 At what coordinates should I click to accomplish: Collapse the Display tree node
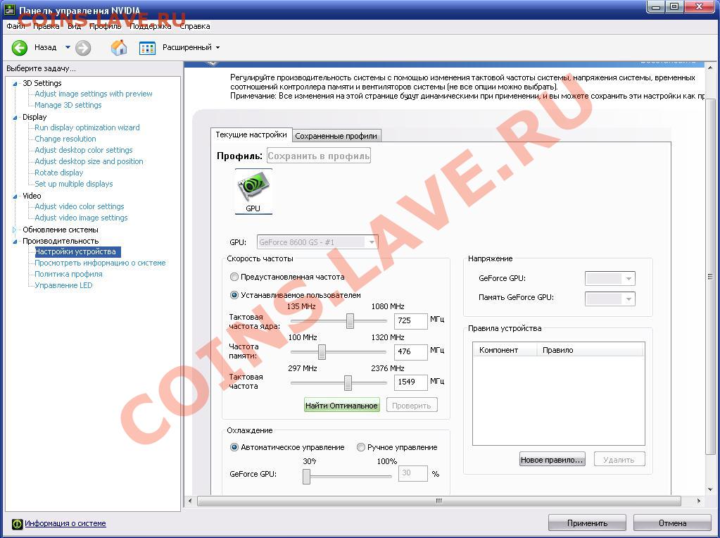click(15, 118)
